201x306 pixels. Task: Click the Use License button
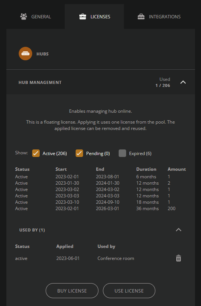(129, 291)
